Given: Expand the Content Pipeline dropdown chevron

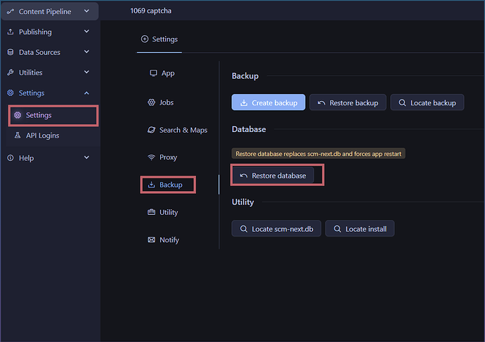Looking at the screenshot, I should (86, 11).
